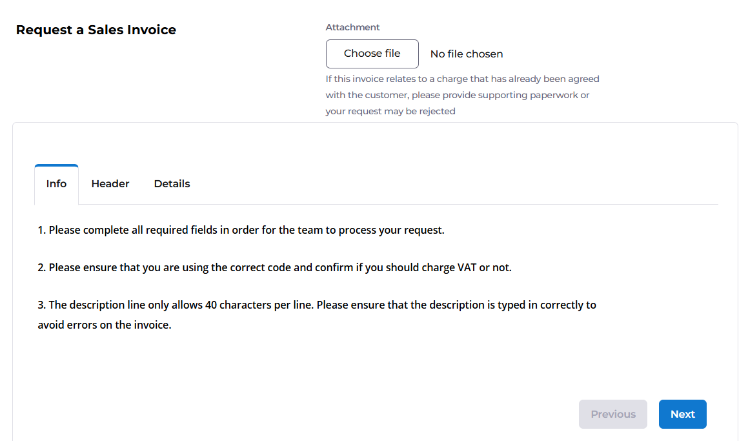
Task: Click the disabled Previous button
Action: click(613, 415)
